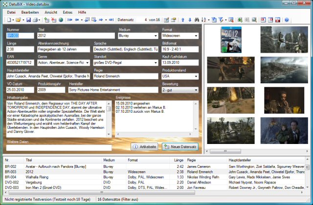Click the blue help question mark icon
The width and height of the screenshot is (313, 205).
287,20
